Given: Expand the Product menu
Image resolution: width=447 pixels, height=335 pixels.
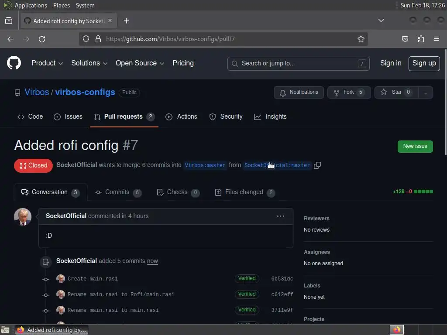Looking at the screenshot, I should tap(47, 63).
